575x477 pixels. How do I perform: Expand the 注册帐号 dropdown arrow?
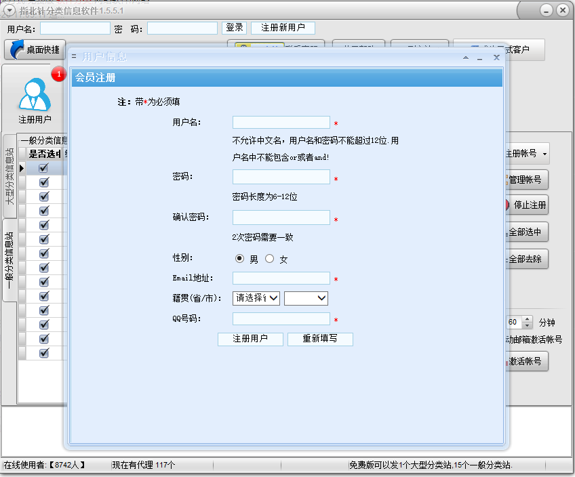(x=544, y=154)
